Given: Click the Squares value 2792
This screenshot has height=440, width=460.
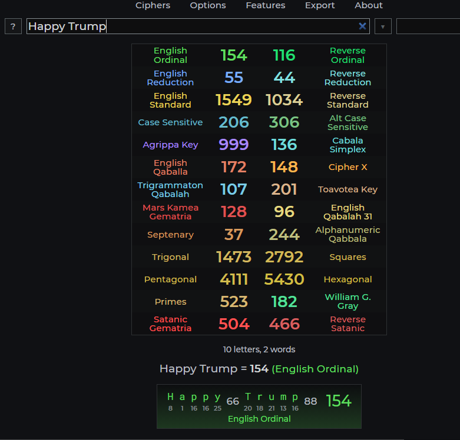Looking at the screenshot, I should pyautogui.click(x=284, y=257).
